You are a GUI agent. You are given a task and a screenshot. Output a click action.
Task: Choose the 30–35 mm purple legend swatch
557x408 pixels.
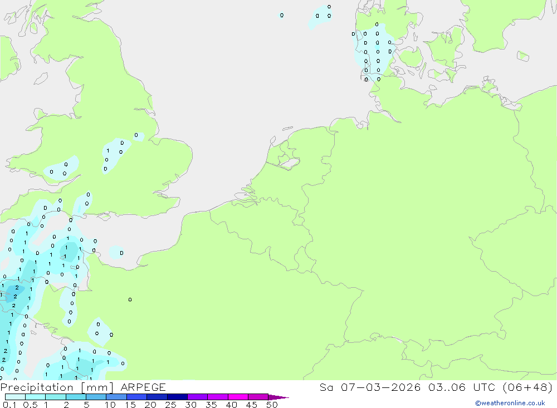[x=198, y=397]
